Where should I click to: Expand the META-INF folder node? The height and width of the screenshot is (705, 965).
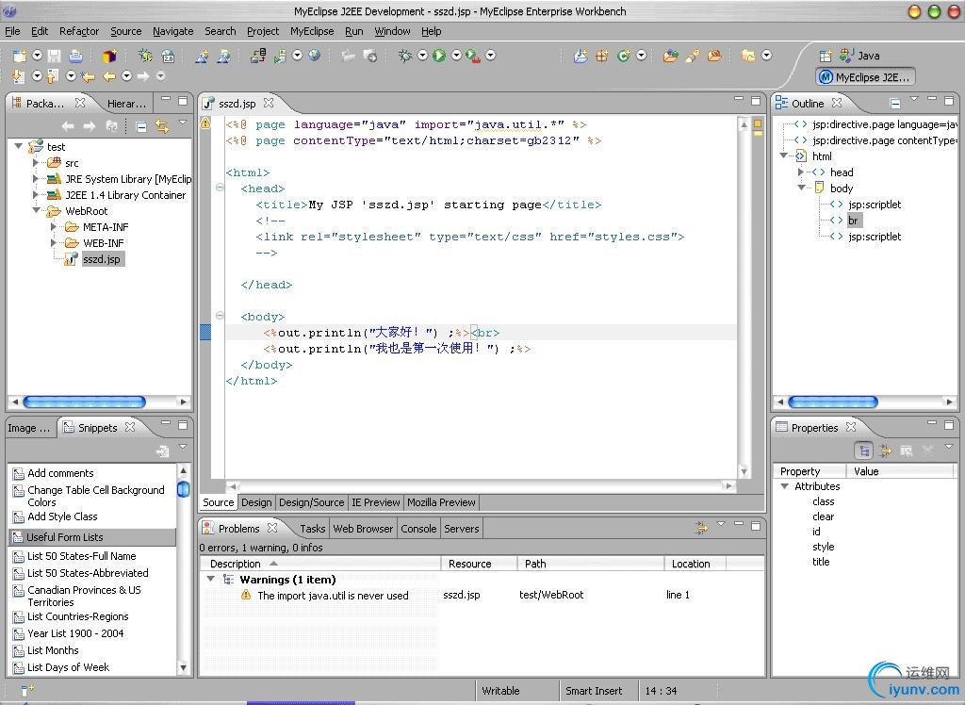point(54,226)
